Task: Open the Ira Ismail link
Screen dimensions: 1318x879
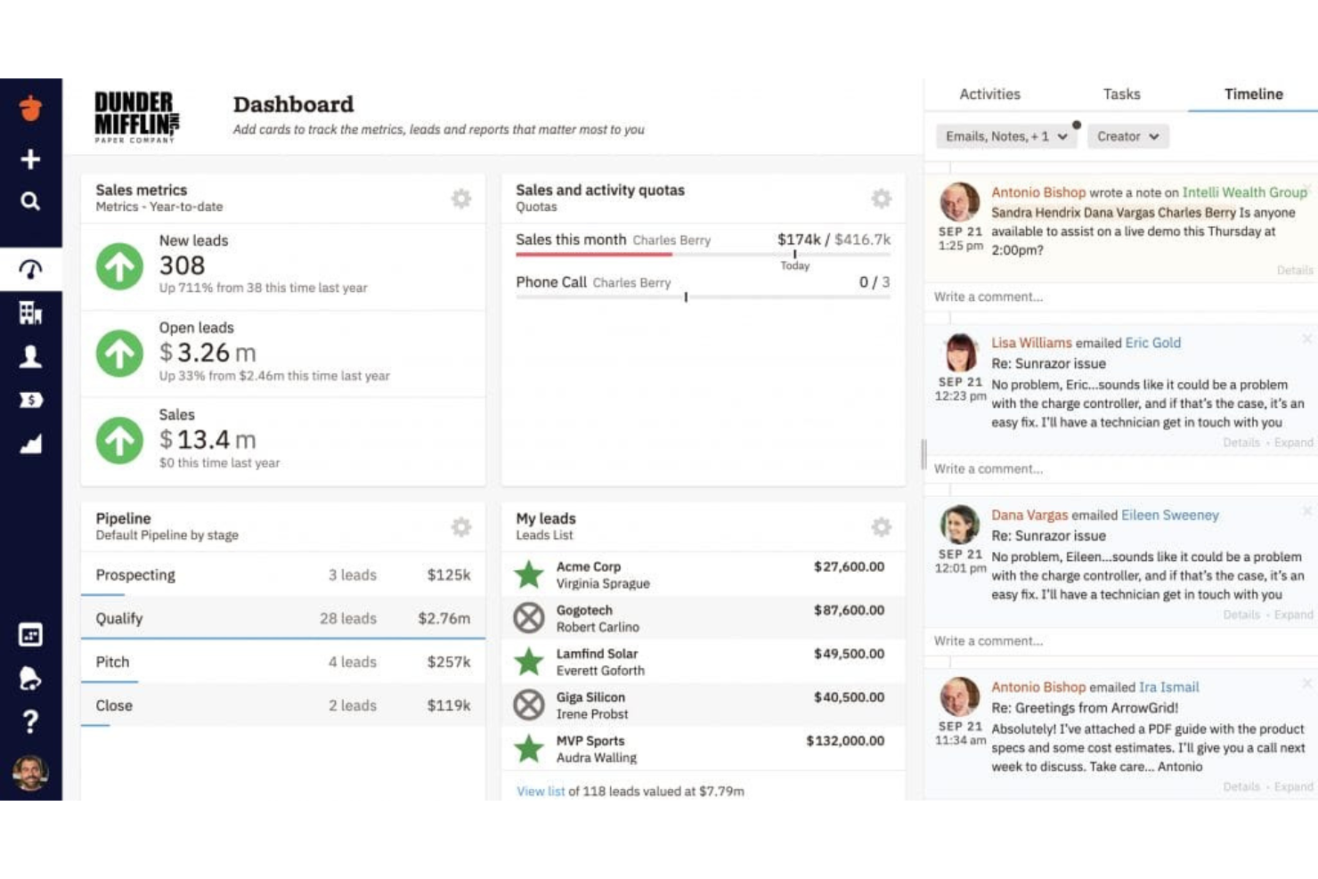Action: (1169, 688)
